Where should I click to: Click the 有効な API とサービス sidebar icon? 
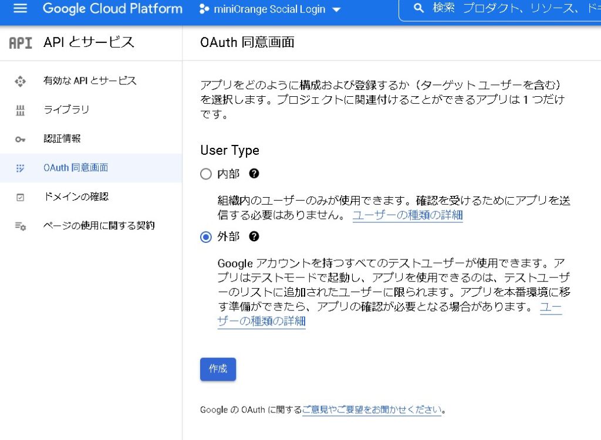click(x=21, y=81)
